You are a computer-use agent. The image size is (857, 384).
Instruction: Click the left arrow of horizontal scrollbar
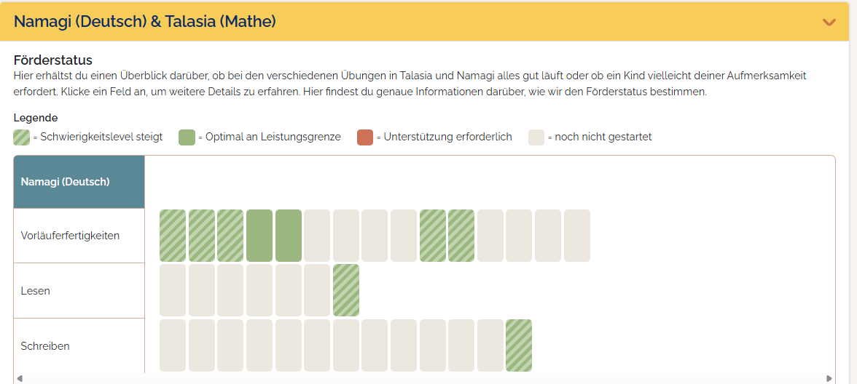tap(20, 379)
